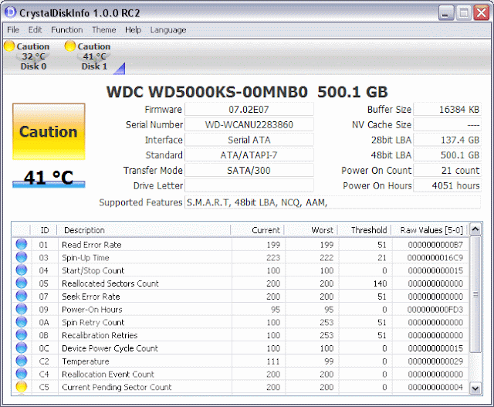Click the ID column header
This screenshot has width=494, height=407.
[x=44, y=230]
